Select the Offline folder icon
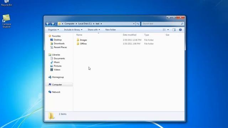This screenshot has width=228, height=128. pyautogui.click(x=78, y=44)
